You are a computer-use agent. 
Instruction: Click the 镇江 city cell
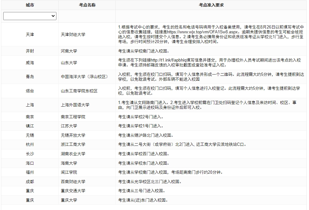coord(30,126)
